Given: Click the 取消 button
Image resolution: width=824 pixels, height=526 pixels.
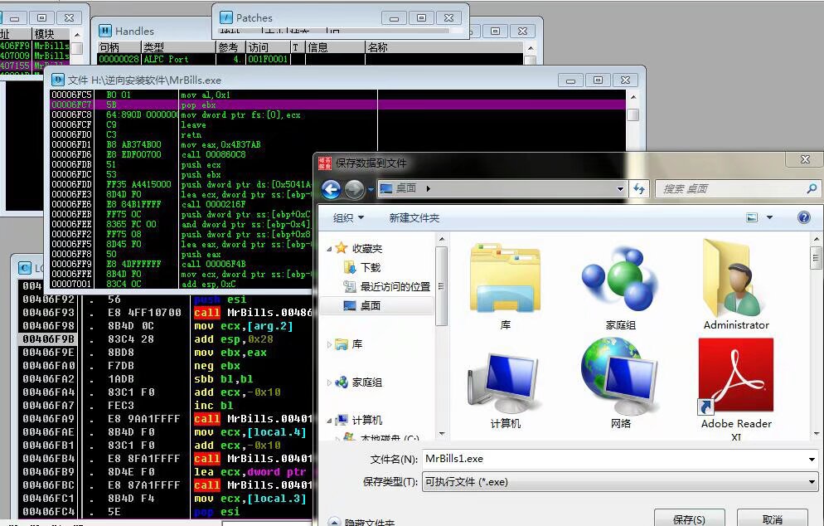Looking at the screenshot, I should click(x=772, y=518).
